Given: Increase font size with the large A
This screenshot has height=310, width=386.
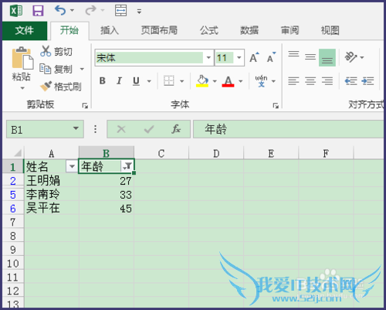Looking at the screenshot, I should tap(255, 57).
